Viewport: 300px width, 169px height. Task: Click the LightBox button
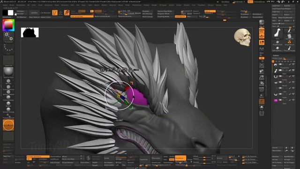click(x=34, y=13)
